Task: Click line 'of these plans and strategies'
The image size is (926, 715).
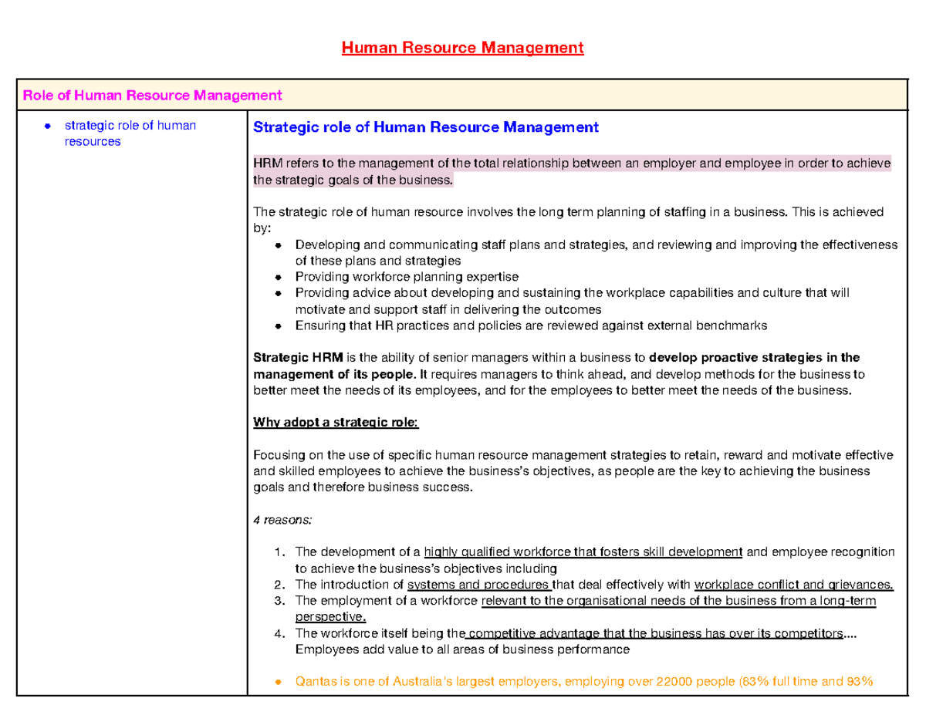Action: (378, 261)
